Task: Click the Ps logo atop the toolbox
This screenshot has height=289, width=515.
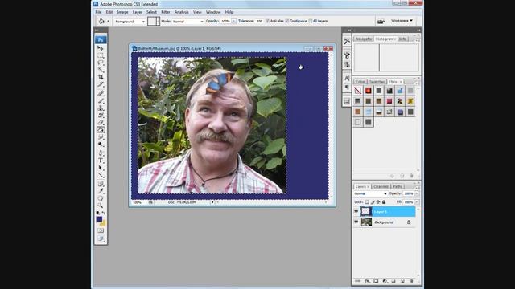Action: (101, 39)
